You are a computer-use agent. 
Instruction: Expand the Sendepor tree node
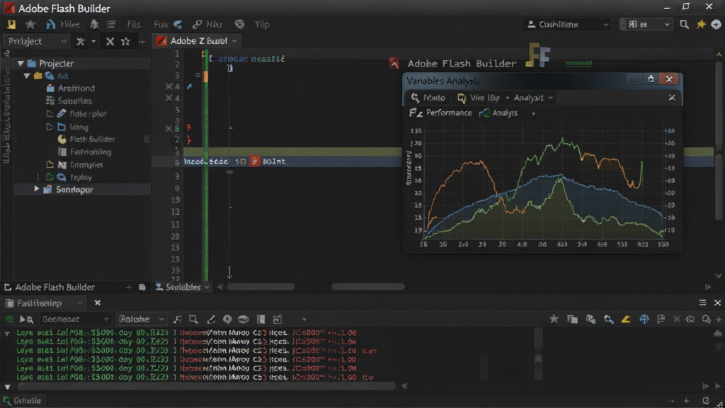tap(36, 189)
